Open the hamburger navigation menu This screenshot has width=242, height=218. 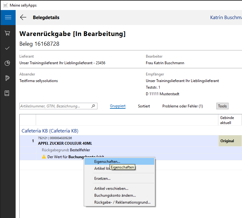pos(8,18)
